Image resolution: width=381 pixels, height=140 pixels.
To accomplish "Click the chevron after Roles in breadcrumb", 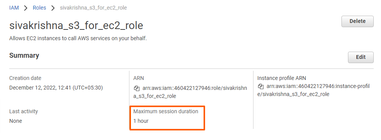I will coord(53,8).
